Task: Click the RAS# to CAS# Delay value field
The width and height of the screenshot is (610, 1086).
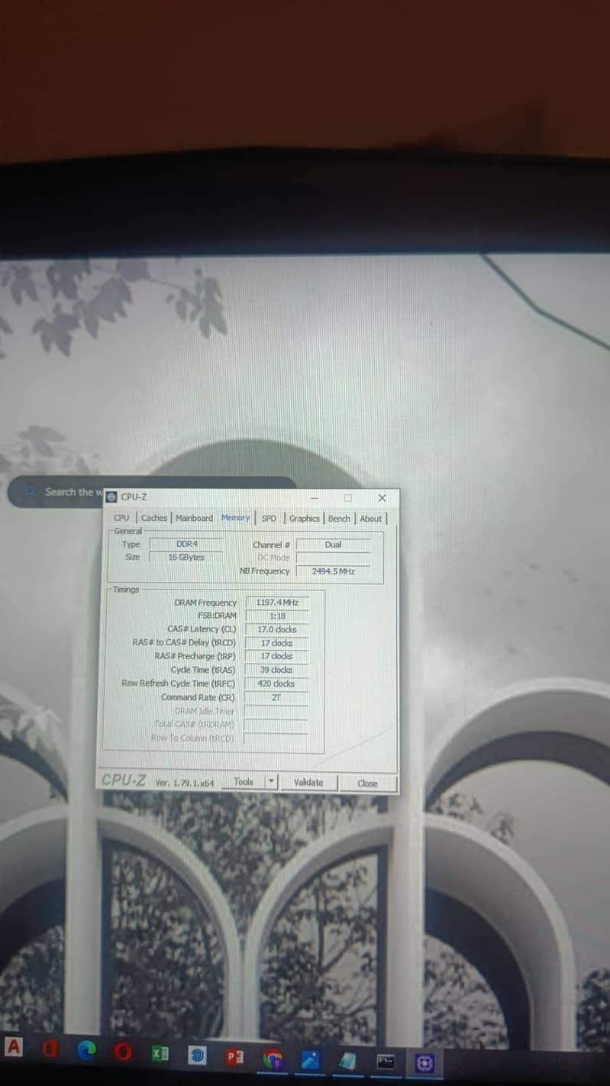Action: (x=277, y=643)
